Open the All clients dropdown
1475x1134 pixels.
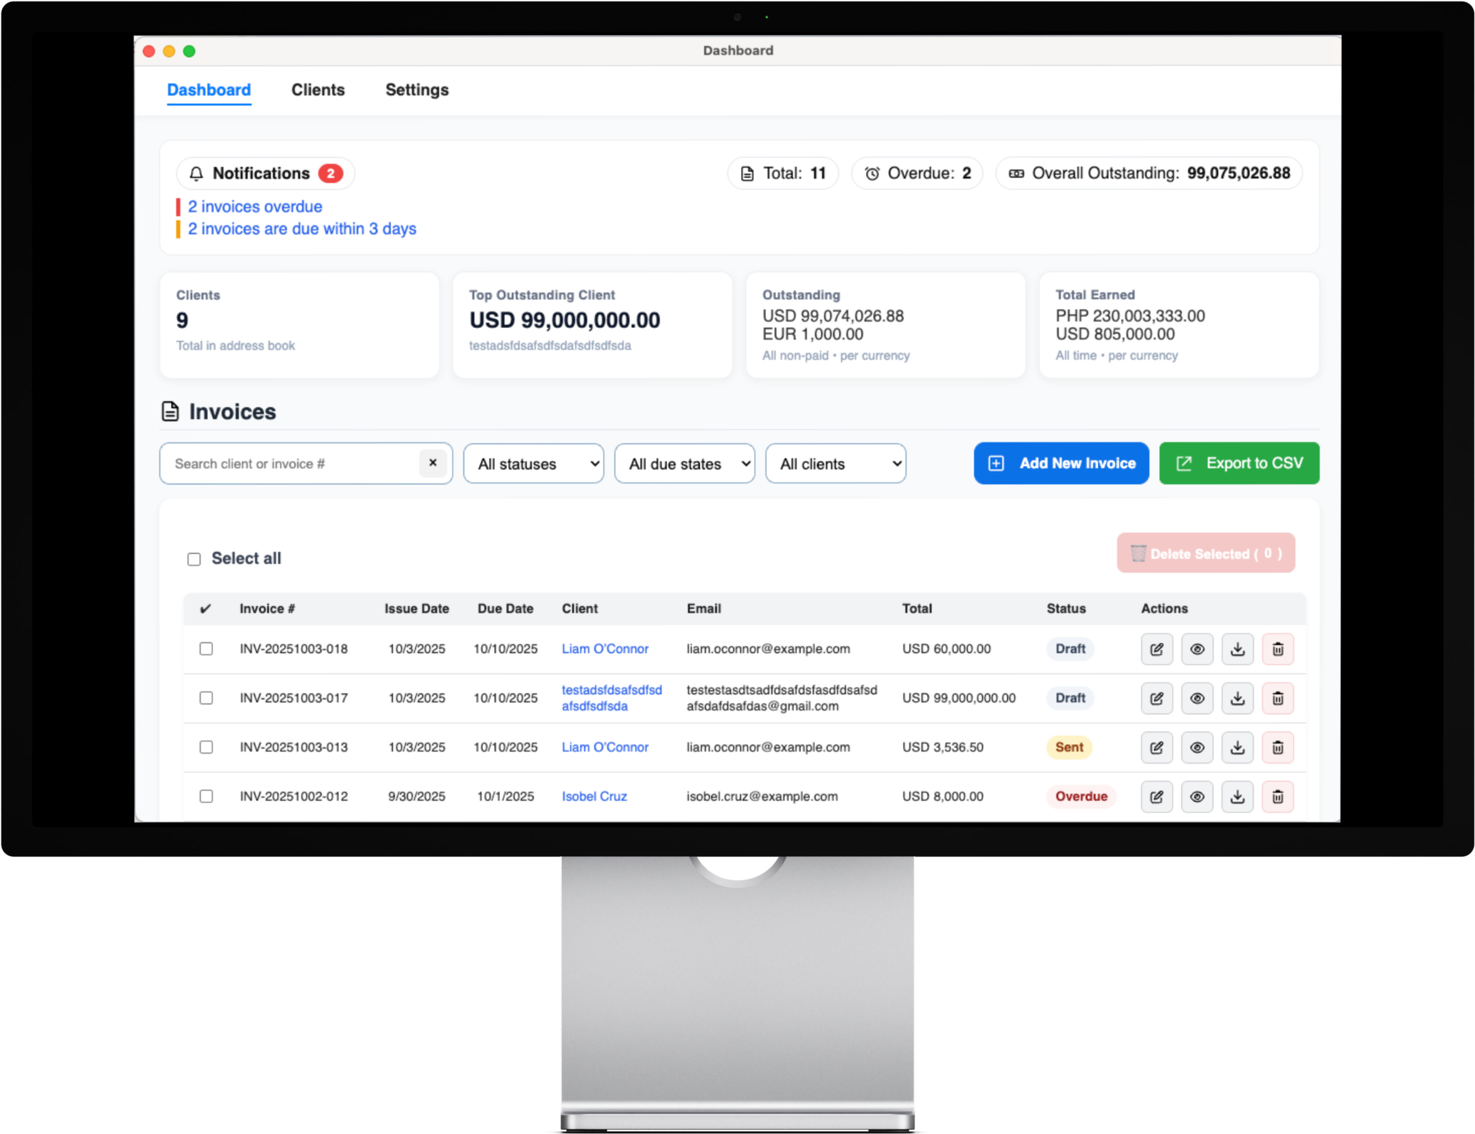pos(835,464)
